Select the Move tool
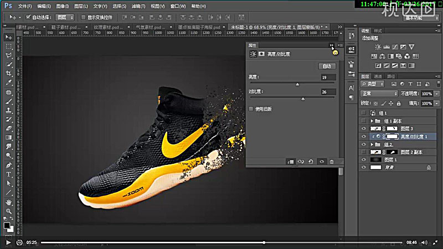Screen dimensions: 443x249 click(x=8, y=37)
